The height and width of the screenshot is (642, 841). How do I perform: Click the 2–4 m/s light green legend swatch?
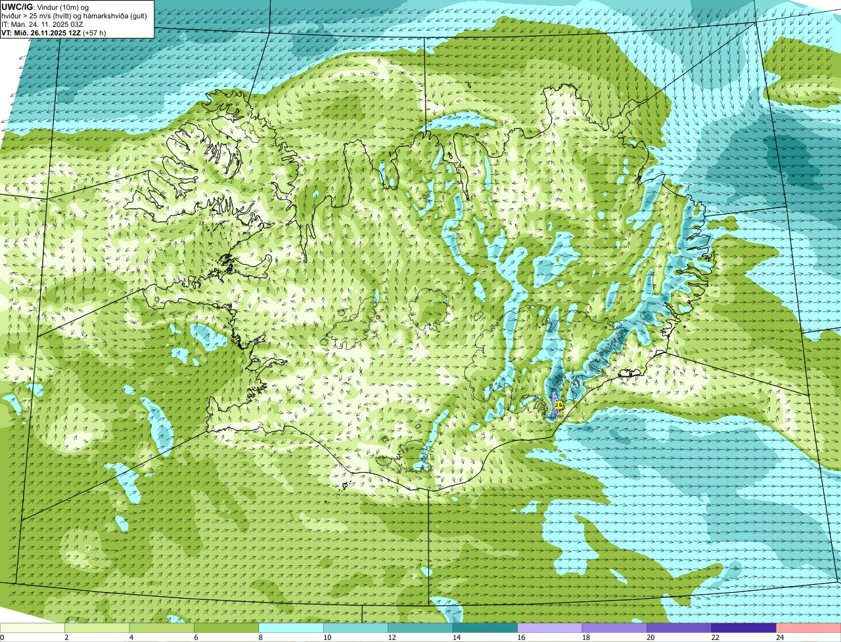point(97,628)
